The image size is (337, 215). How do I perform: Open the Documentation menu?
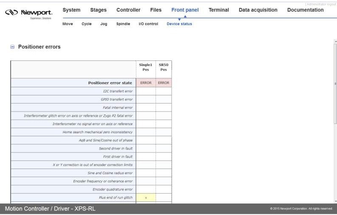tap(305, 10)
